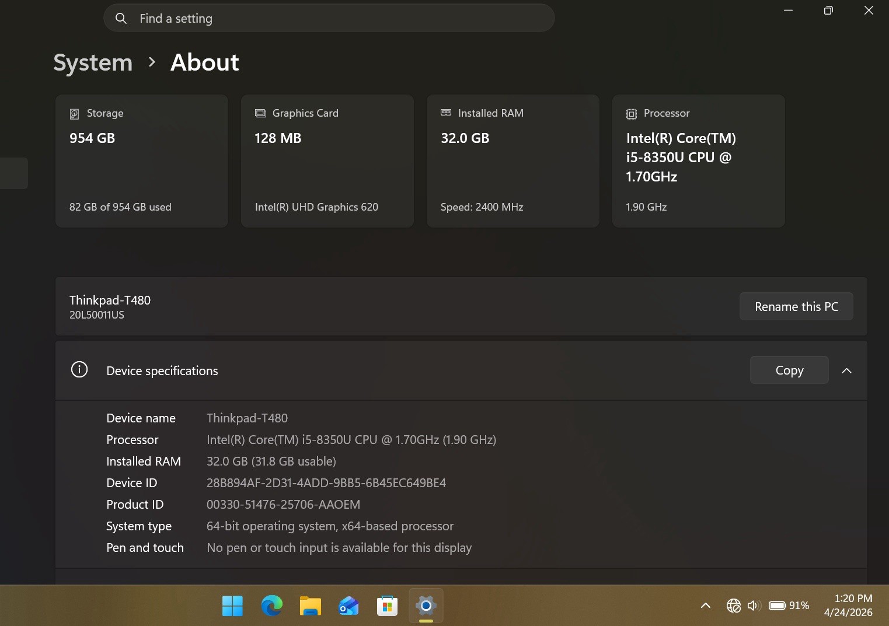Screen dimensions: 889x626
Task: Click Rename this PC button
Action: coord(796,306)
